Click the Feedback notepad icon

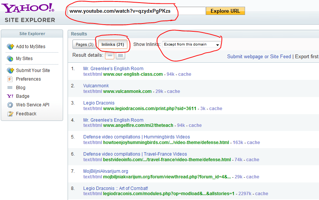click(x=10, y=114)
